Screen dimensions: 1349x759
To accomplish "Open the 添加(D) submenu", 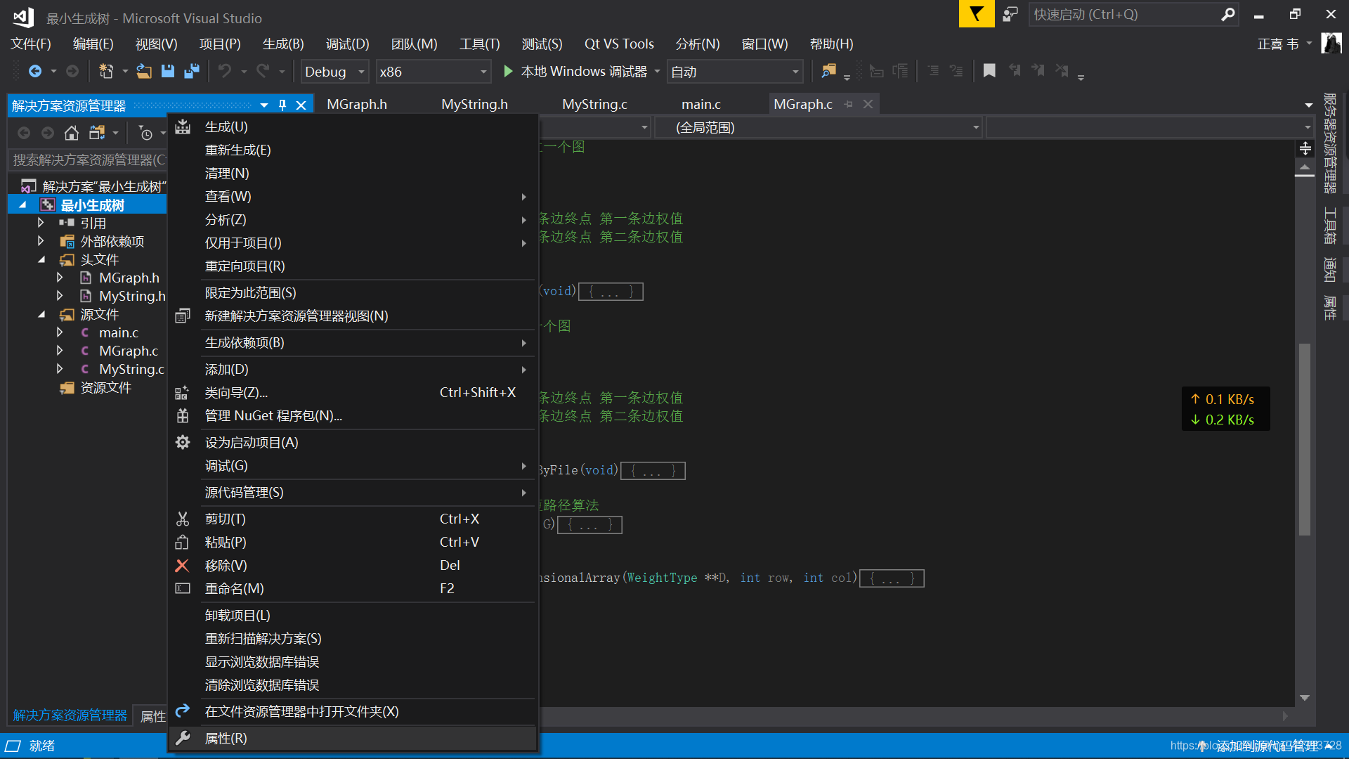I will 353,370.
